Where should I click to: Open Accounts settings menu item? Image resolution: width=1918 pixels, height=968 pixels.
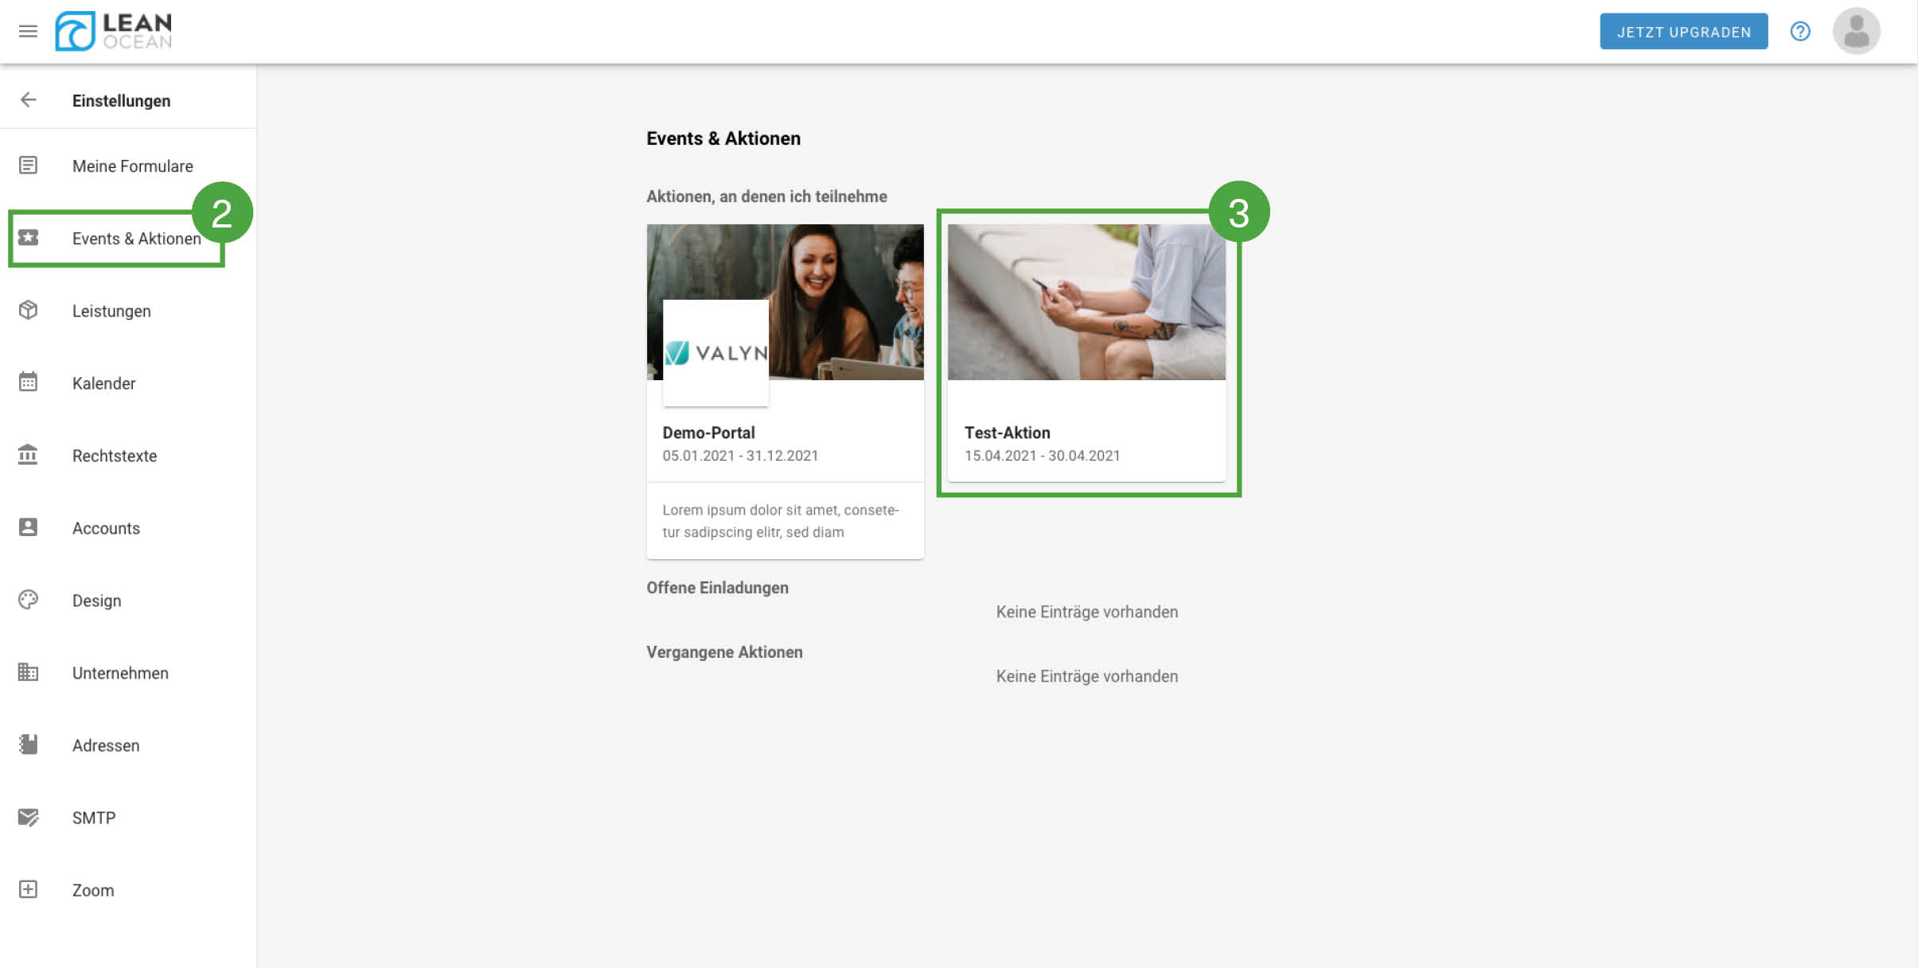coord(106,528)
